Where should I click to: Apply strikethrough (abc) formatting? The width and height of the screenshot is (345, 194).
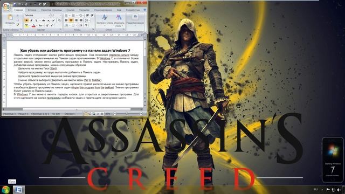click(x=44, y=20)
